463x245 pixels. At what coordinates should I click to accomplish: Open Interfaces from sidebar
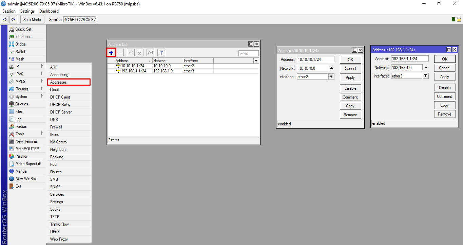pos(27,37)
